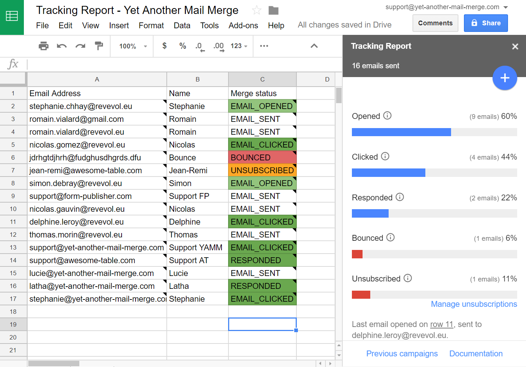
Task: Open the zoom level dropdown
Action: click(x=133, y=46)
